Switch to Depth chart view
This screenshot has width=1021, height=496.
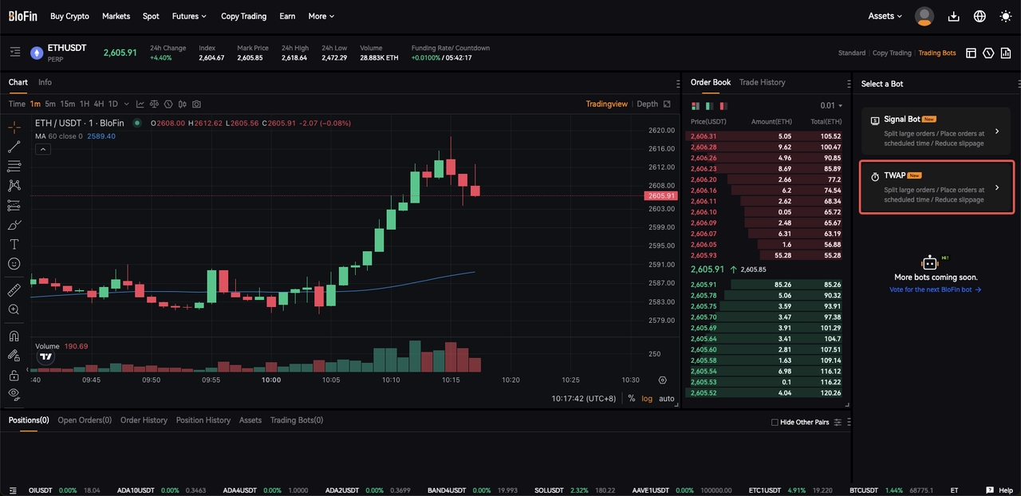(x=648, y=104)
